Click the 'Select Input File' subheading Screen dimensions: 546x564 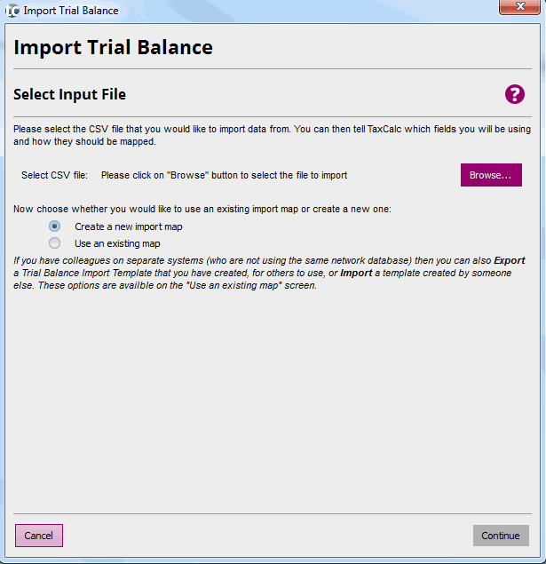(x=69, y=94)
